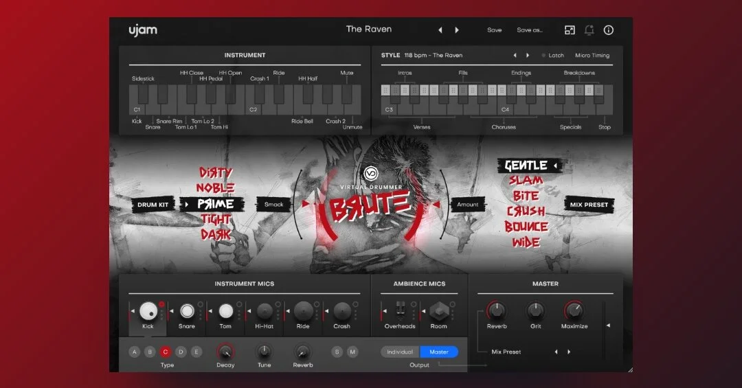Image resolution: width=742 pixels, height=388 pixels.
Task: Select the Overheads microphone icon
Action: tap(401, 310)
